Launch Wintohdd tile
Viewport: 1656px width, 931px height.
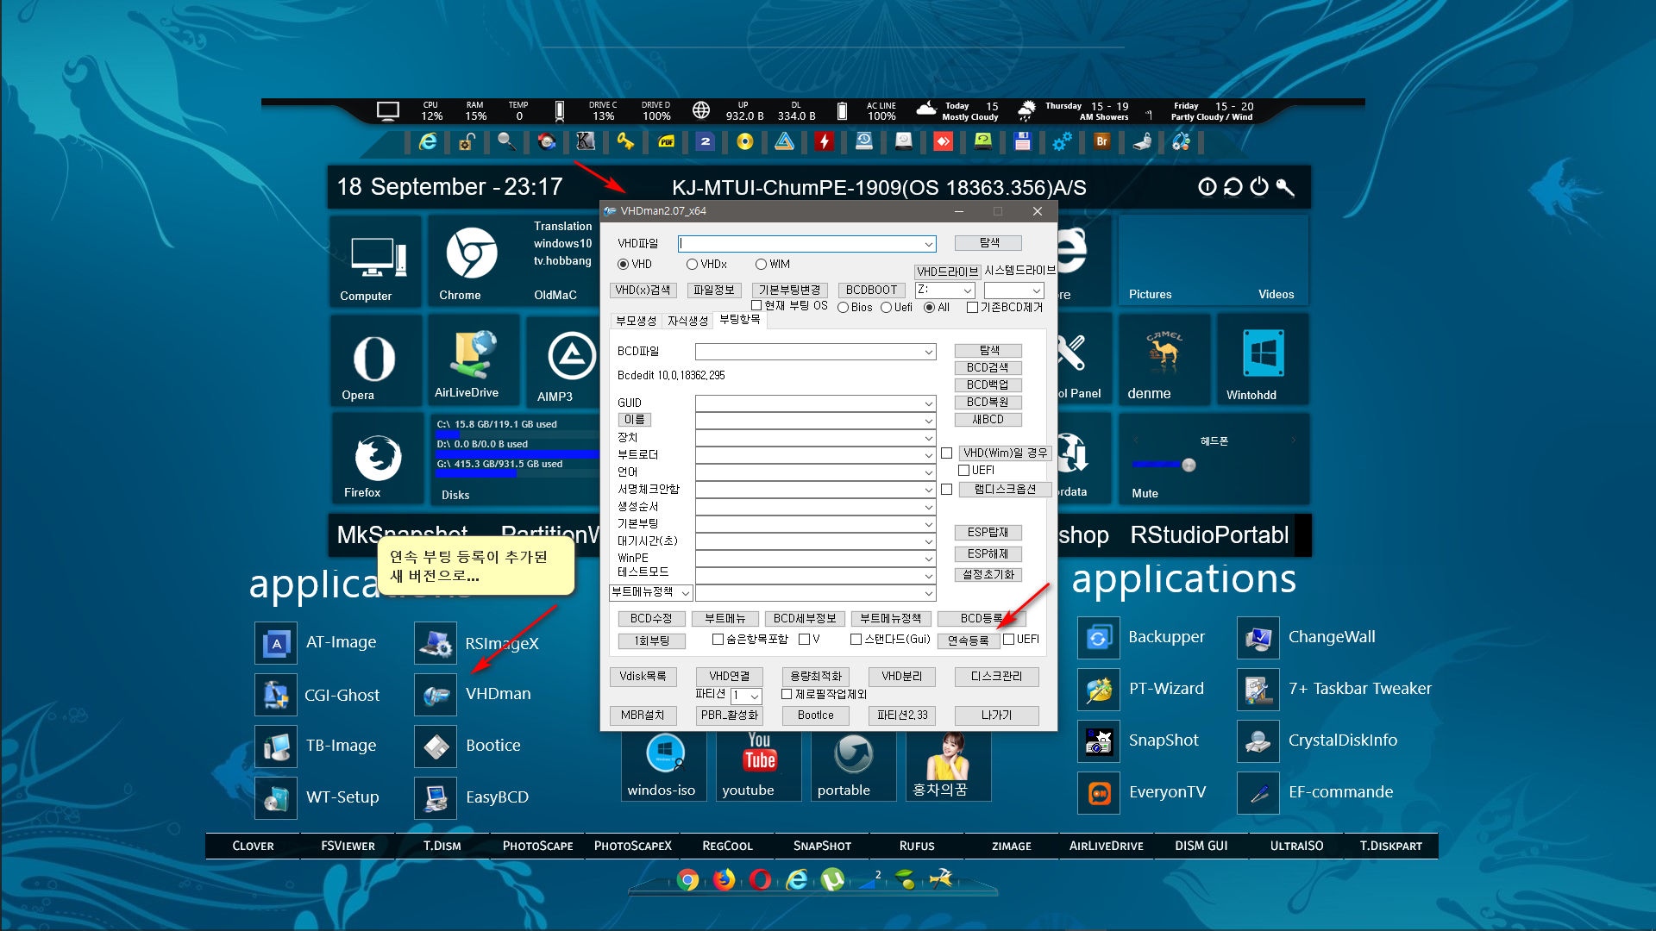coord(1263,360)
